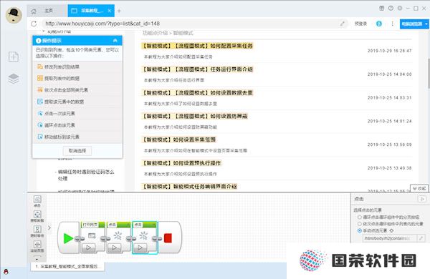Click the green start arrow of the flowchart
The image size is (430, 279).
click(68, 238)
